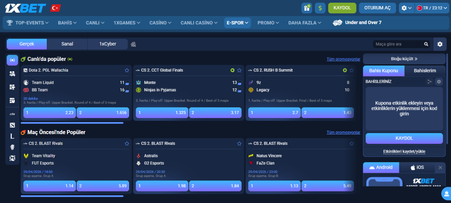
Task: Switch to the Gerçek tab
Action: pos(27,44)
